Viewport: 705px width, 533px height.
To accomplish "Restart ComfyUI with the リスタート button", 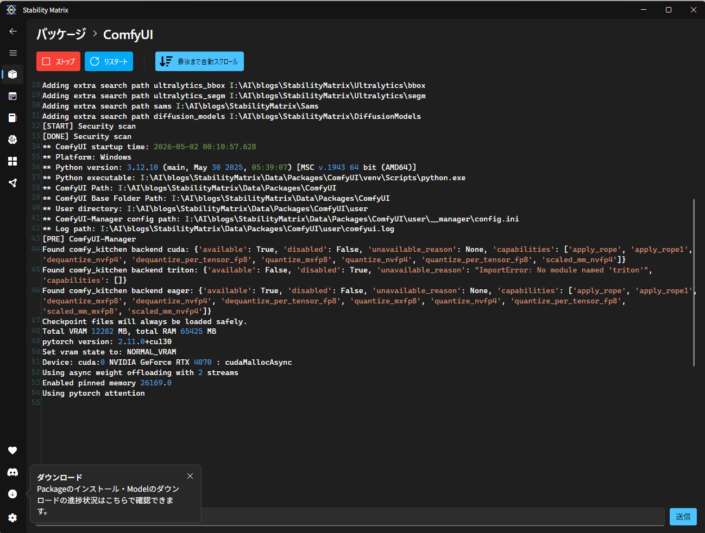I will (109, 61).
